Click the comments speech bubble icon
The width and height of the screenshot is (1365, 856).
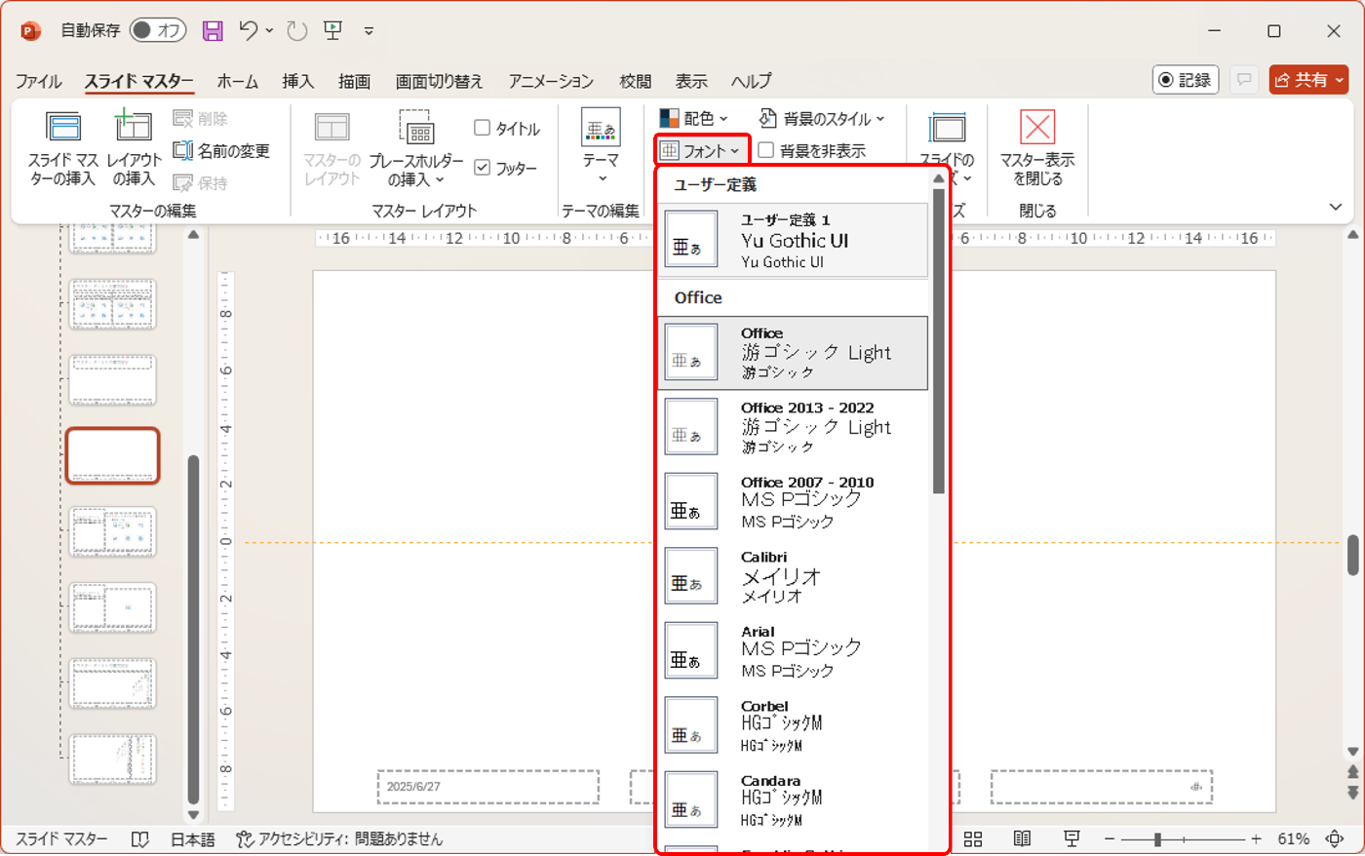tap(1244, 80)
